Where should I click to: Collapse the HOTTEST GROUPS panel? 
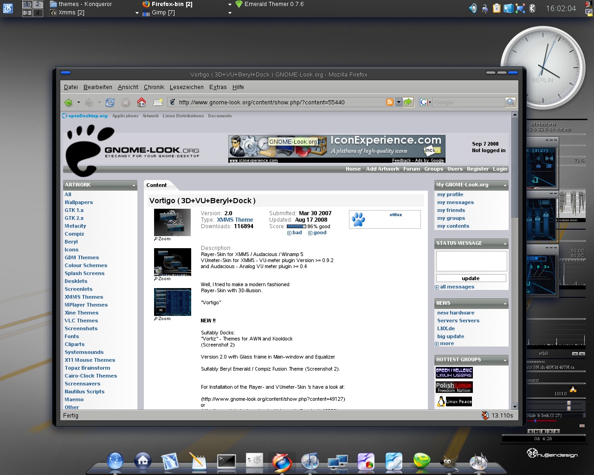click(x=505, y=360)
